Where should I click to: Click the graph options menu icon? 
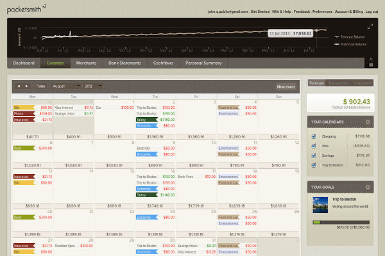pyautogui.click(x=370, y=62)
